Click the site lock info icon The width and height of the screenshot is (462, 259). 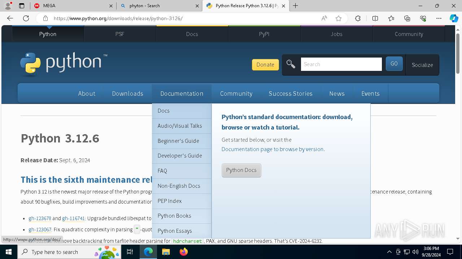[x=45, y=18]
